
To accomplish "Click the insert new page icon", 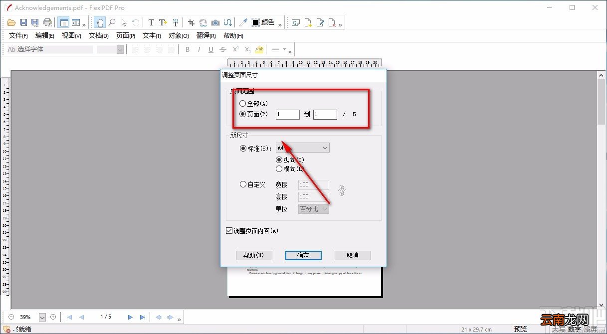I will click(308, 22).
